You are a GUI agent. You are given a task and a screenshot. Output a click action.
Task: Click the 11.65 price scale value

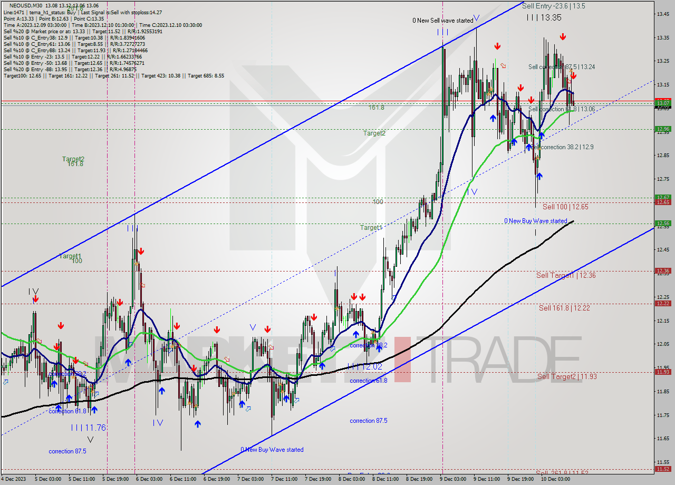tap(663, 438)
